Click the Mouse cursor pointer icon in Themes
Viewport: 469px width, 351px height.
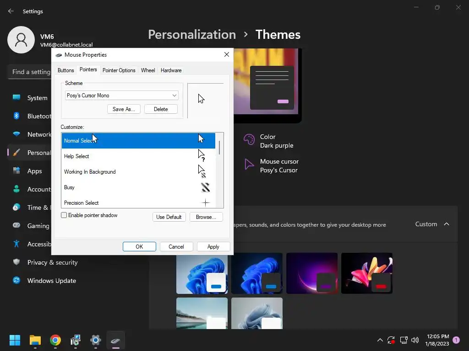click(x=249, y=164)
